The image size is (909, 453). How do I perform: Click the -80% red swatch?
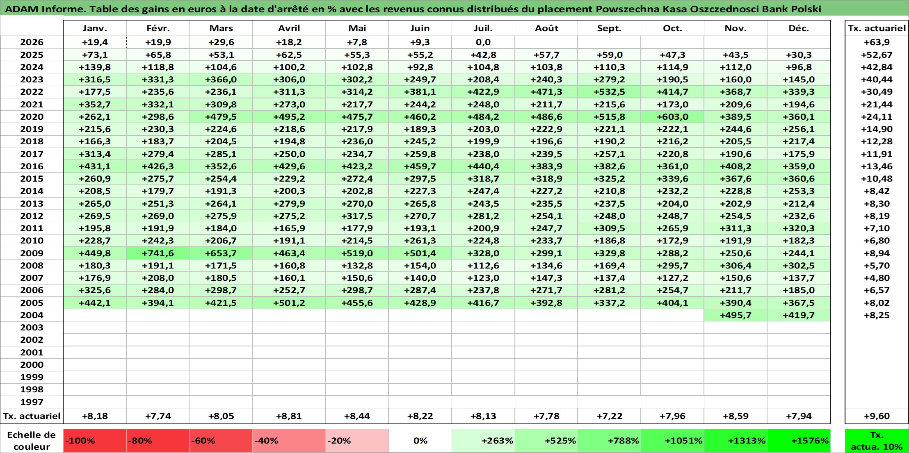click(x=158, y=441)
